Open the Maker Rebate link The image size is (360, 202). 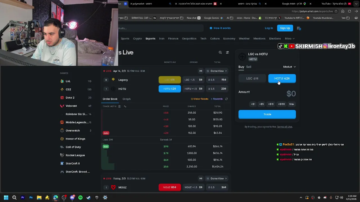point(200,99)
